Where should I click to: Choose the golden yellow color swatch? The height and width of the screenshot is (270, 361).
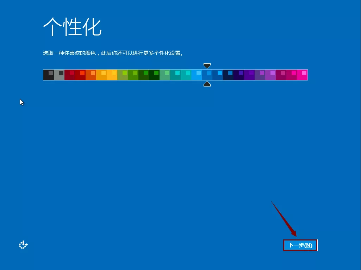coord(112,75)
